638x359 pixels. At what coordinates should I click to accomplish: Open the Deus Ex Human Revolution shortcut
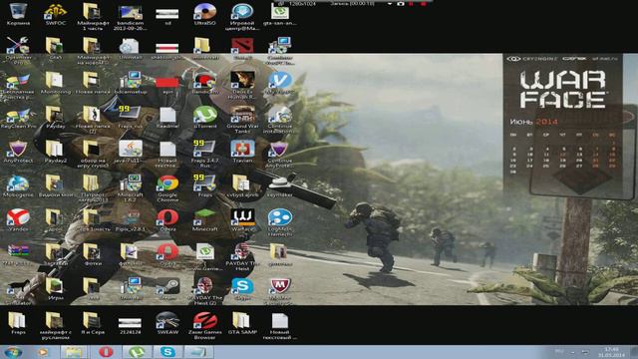tap(242, 85)
